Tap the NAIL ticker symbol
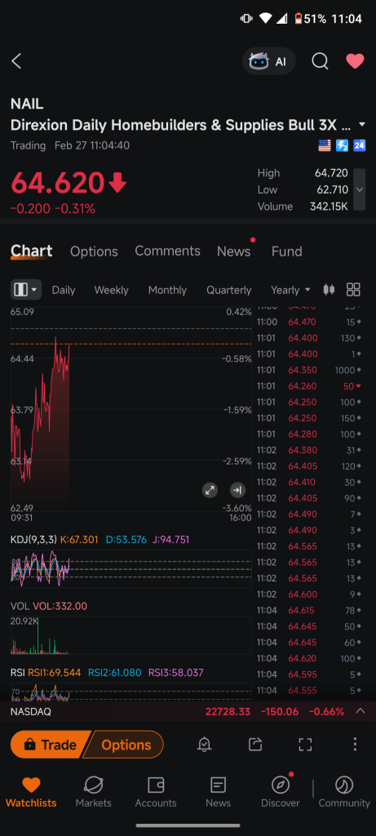 27,104
